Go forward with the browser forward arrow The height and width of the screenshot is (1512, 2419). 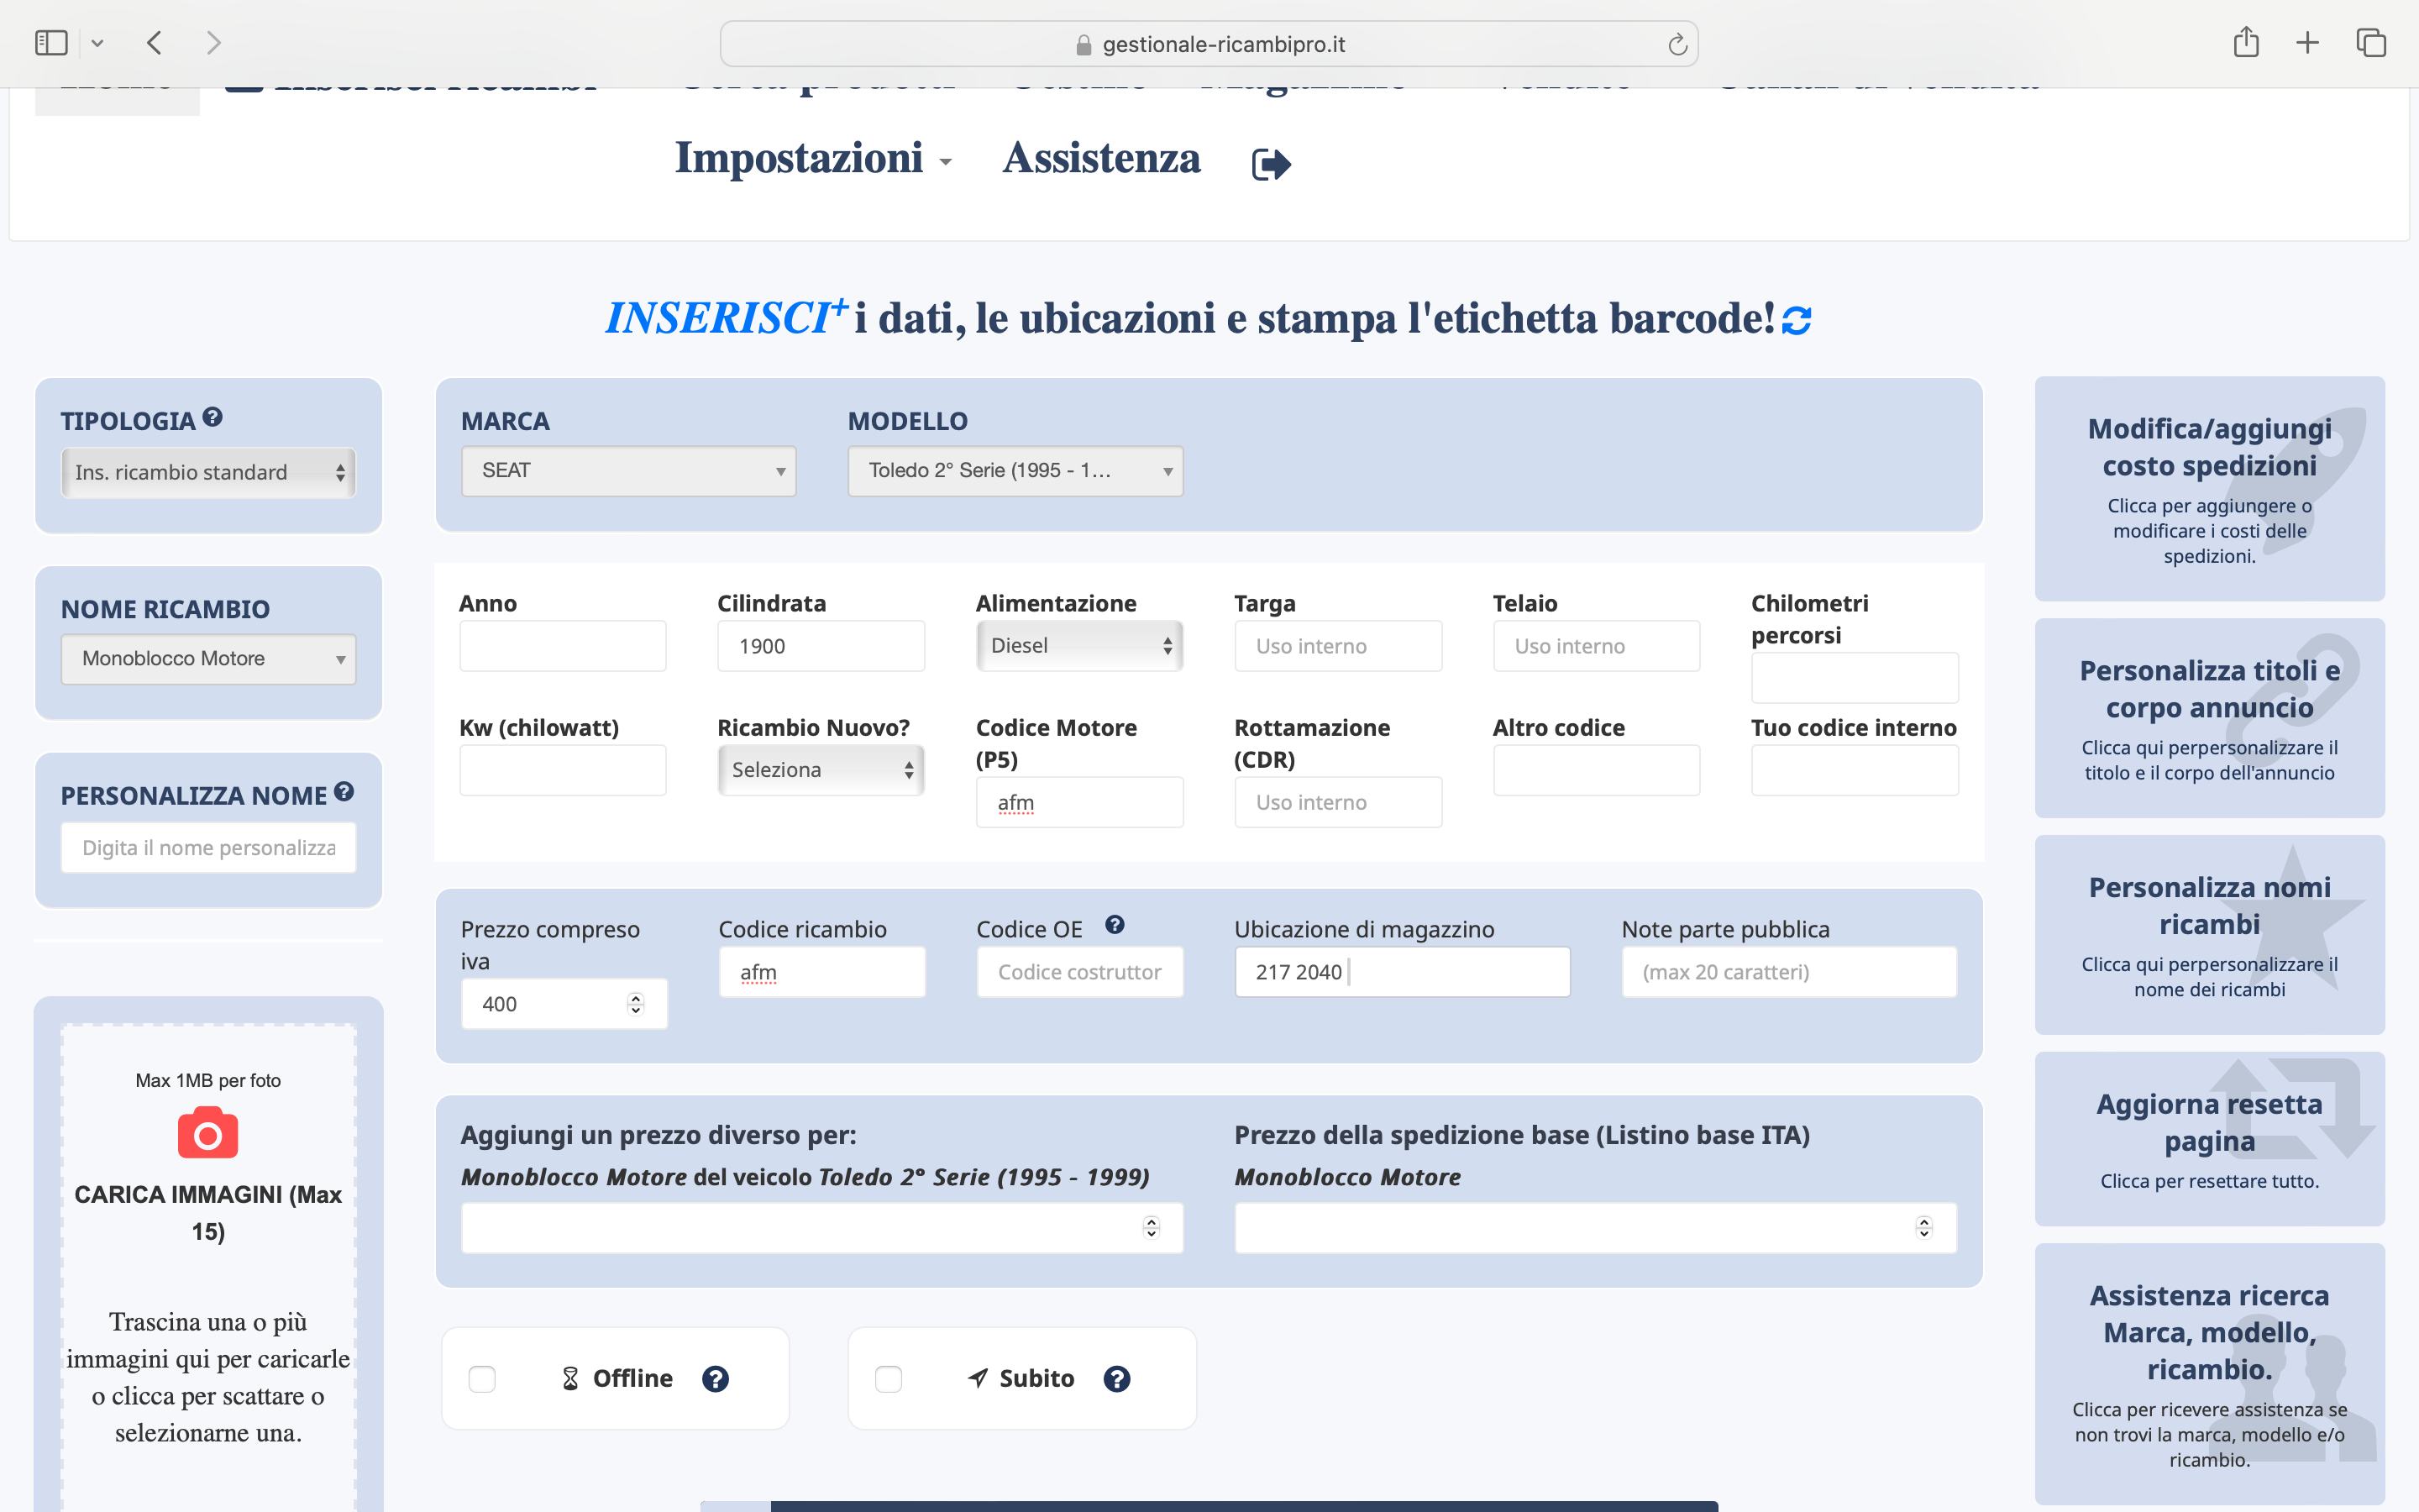tap(213, 43)
